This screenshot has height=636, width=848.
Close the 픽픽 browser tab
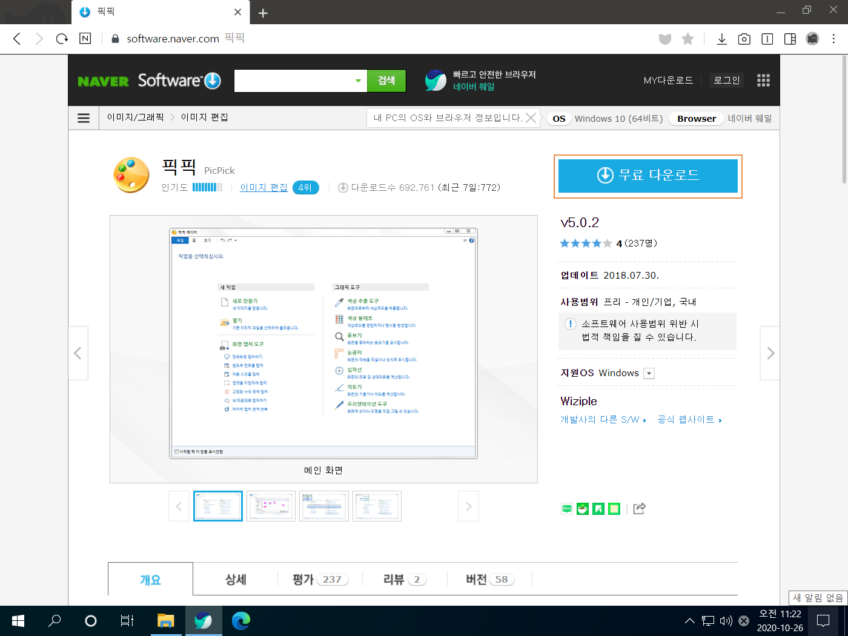click(x=237, y=12)
